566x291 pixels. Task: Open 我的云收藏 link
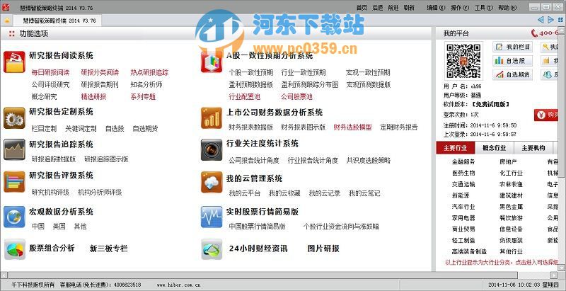click(x=284, y=193)
